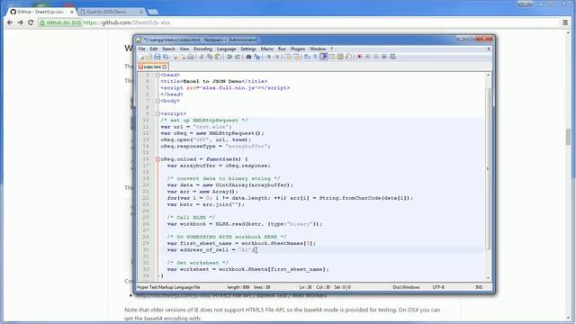Run macro multiple times icon
This screenshot has width=576, height=324.
[x=384, y=57]
